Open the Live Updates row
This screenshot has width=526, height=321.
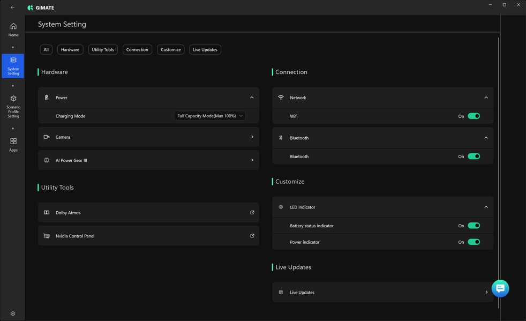pyautogui.click(x=382, y=293)
